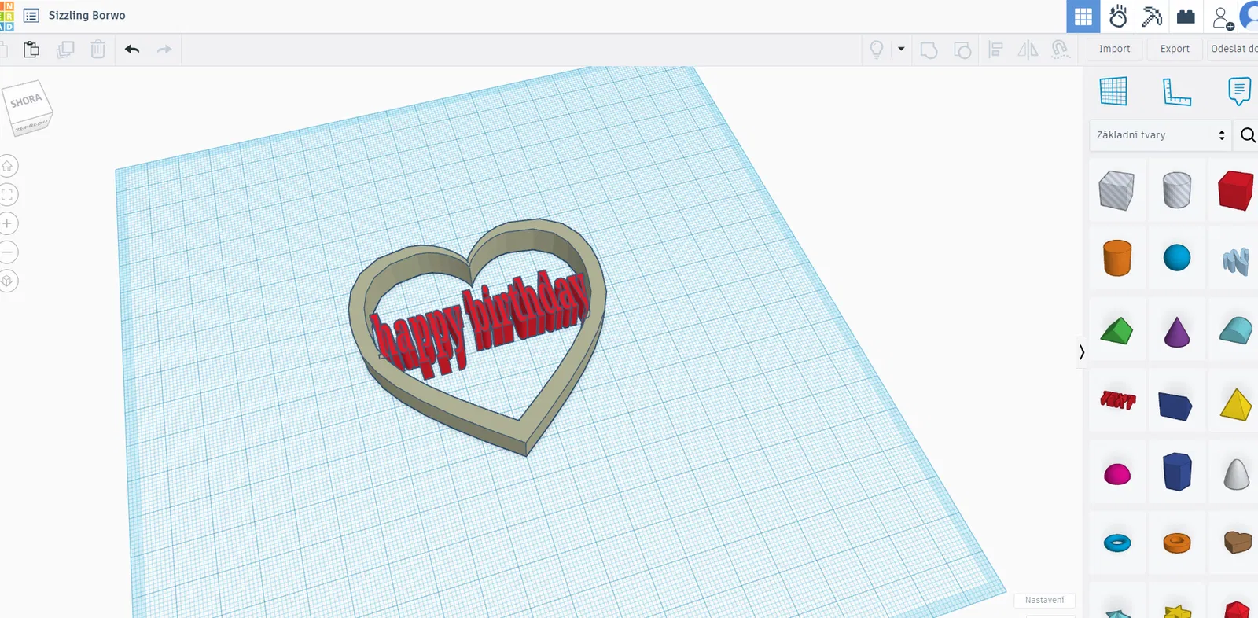The width and height of the screenshot is (1258, 618).
Task: Open the Blocks pickaxe editor
Action: (1152, 17)
